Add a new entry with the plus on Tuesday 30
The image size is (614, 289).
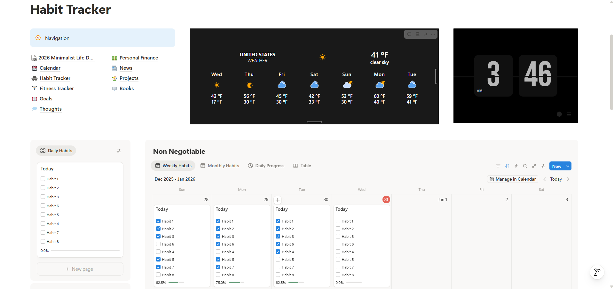(x=278, y=200)
